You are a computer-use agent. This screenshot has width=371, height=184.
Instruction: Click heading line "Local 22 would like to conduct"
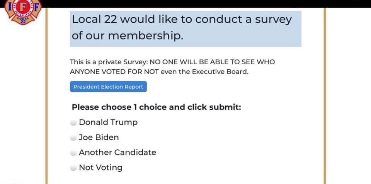(x=182, y=19)
